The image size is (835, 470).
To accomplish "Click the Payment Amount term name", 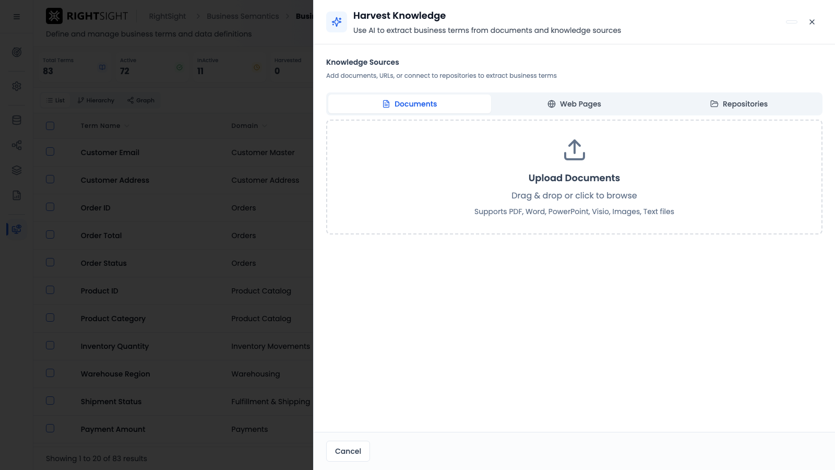I will (x=113, y=429).
